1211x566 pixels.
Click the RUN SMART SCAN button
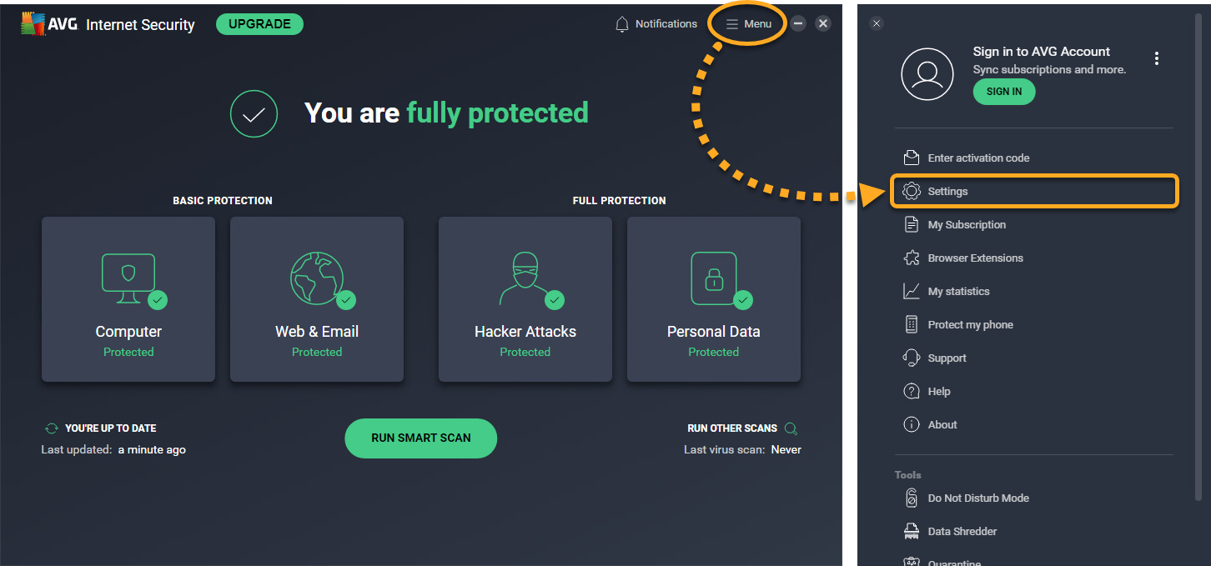420,438
